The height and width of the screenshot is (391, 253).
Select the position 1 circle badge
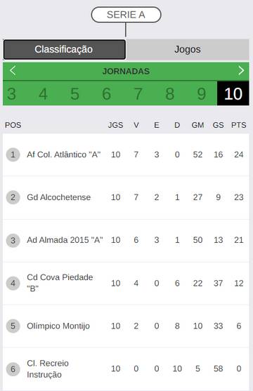(13, 154)
